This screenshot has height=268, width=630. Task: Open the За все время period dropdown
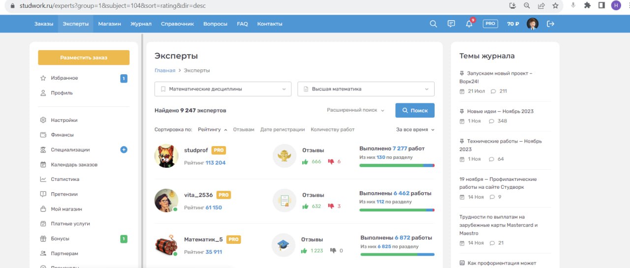pyautogui.click(x=415, y=130)
